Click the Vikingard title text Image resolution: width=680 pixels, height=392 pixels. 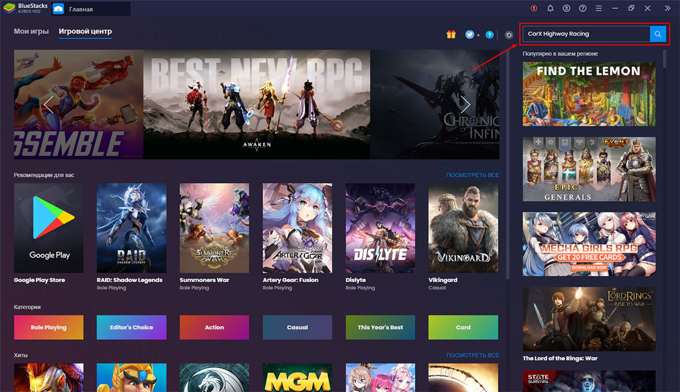point(443,281)
